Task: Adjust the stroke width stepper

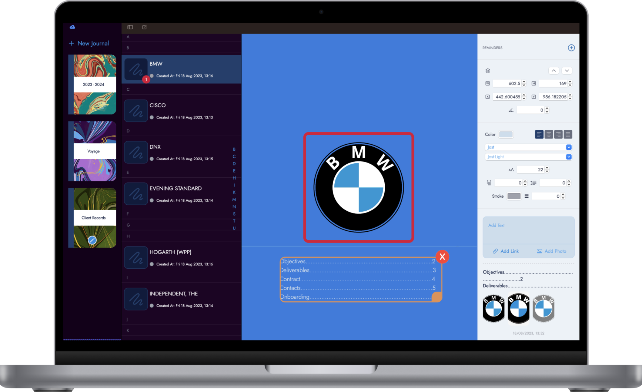Action: pyautogui.click(x=563, y=196)
